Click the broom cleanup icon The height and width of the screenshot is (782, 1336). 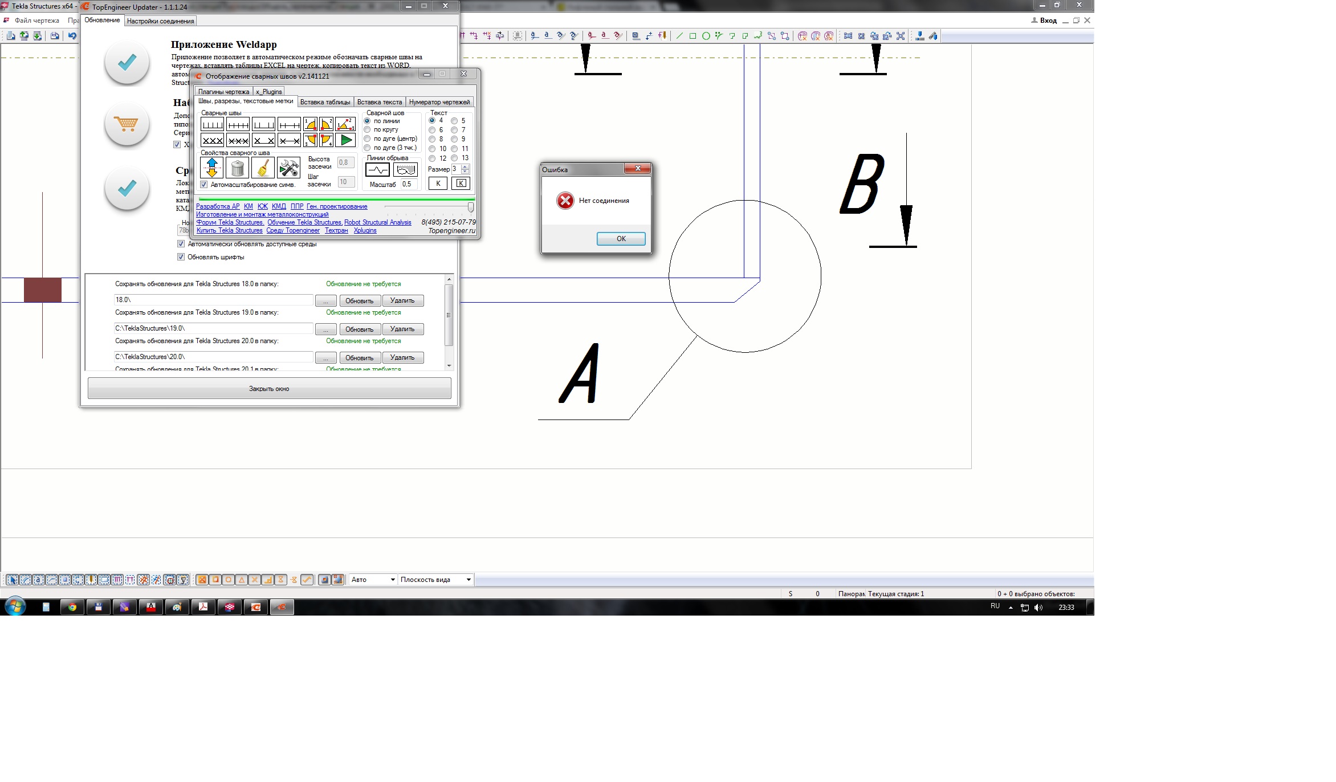(x=263, y=168)
